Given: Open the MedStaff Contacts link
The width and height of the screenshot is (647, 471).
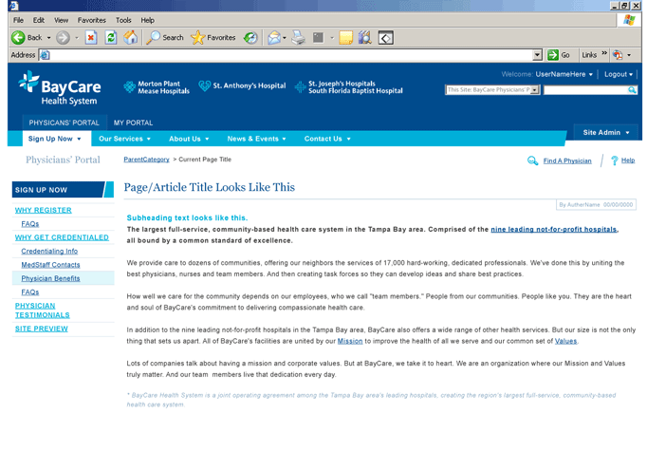Looking at the screenshot, I should [x=50, y=265].
